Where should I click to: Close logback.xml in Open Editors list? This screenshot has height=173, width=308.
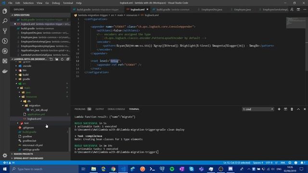(x=15, y=24)
